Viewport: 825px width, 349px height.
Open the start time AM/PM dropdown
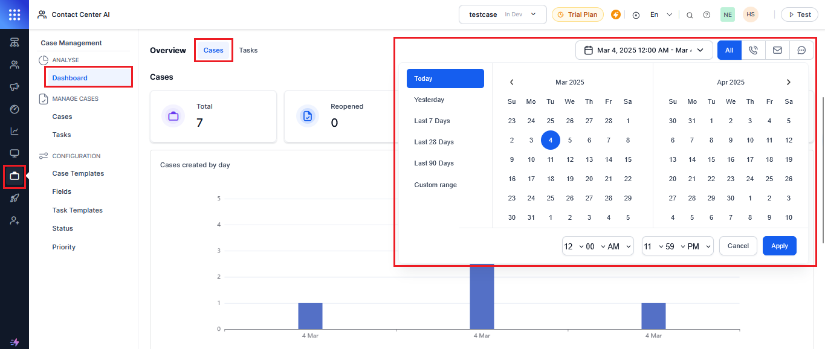tap(618, 246)
